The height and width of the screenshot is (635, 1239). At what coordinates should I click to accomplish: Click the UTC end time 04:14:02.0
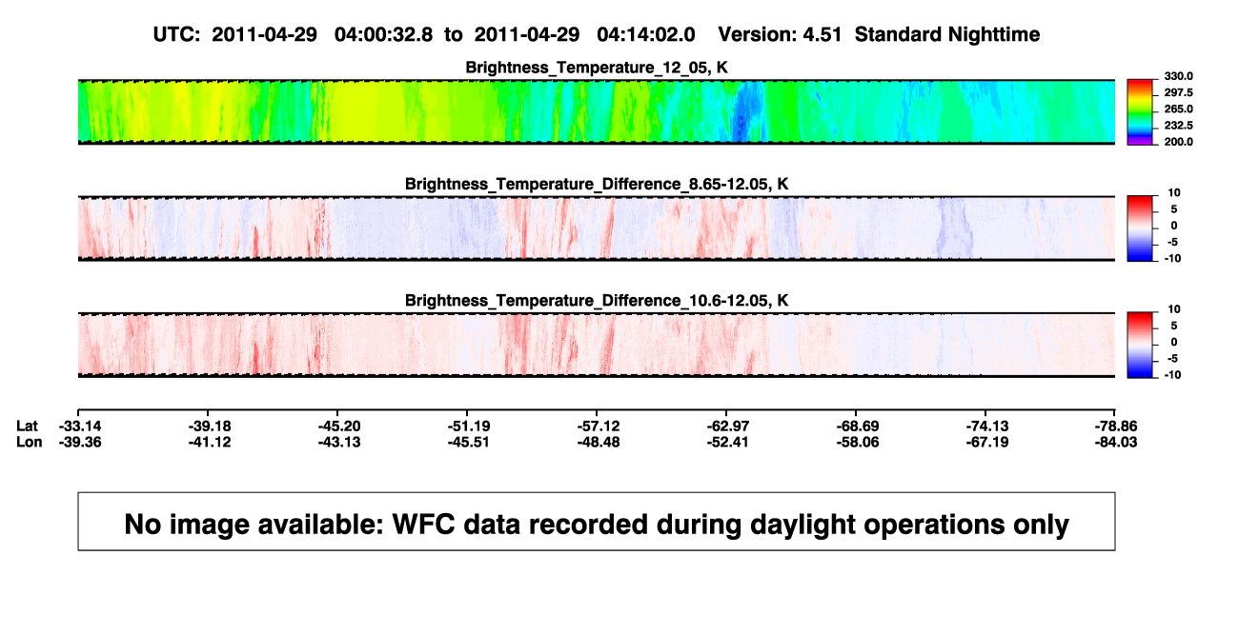(x=646, y=34)
